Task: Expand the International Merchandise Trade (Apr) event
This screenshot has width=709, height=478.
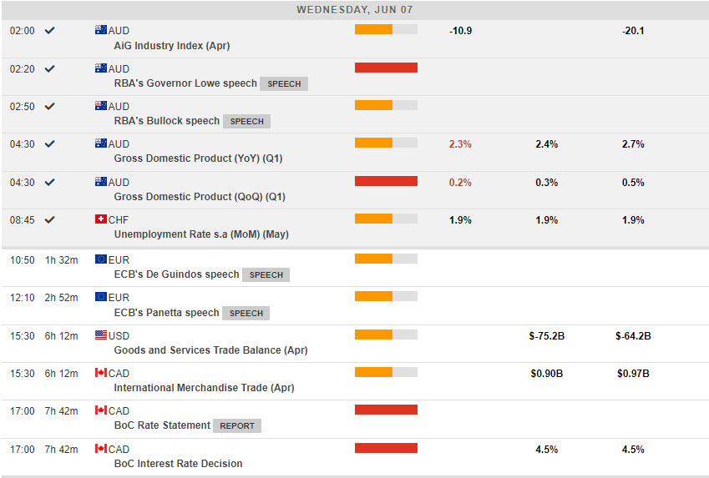Action: 204,388
